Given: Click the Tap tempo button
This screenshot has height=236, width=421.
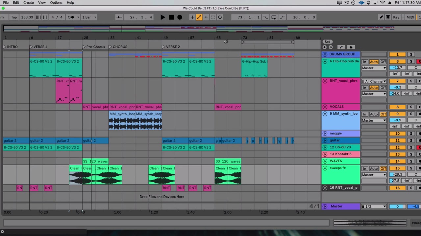Looking at the screenshot, I should click(14, 17).
